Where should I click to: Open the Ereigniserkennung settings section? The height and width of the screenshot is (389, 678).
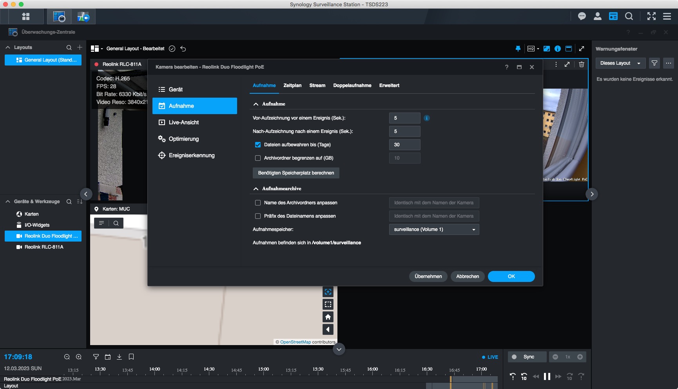click(x=192, y=155)
